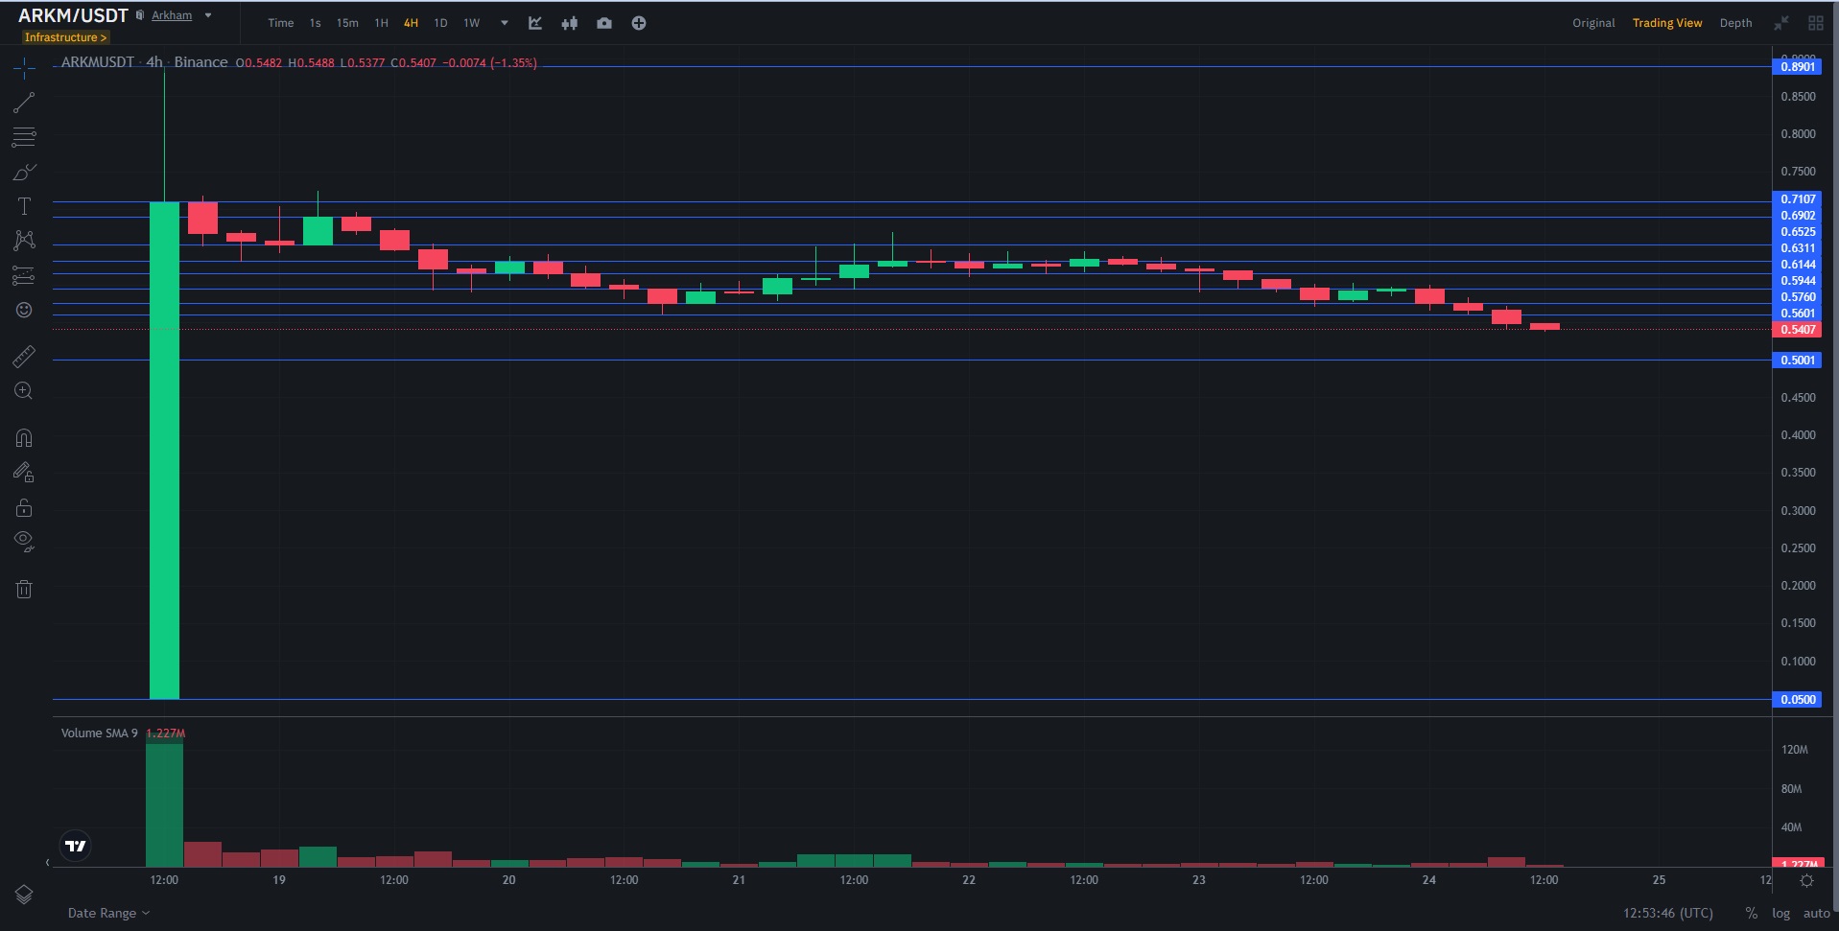
Task: Click the ARKMUSDT 4h Binance chart legend
Action: [x=144, y=62]
